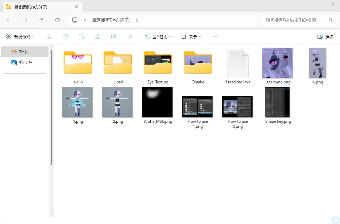Go back using the back arrow
This screenshot has height=224, width=340.
pos(9,20)
